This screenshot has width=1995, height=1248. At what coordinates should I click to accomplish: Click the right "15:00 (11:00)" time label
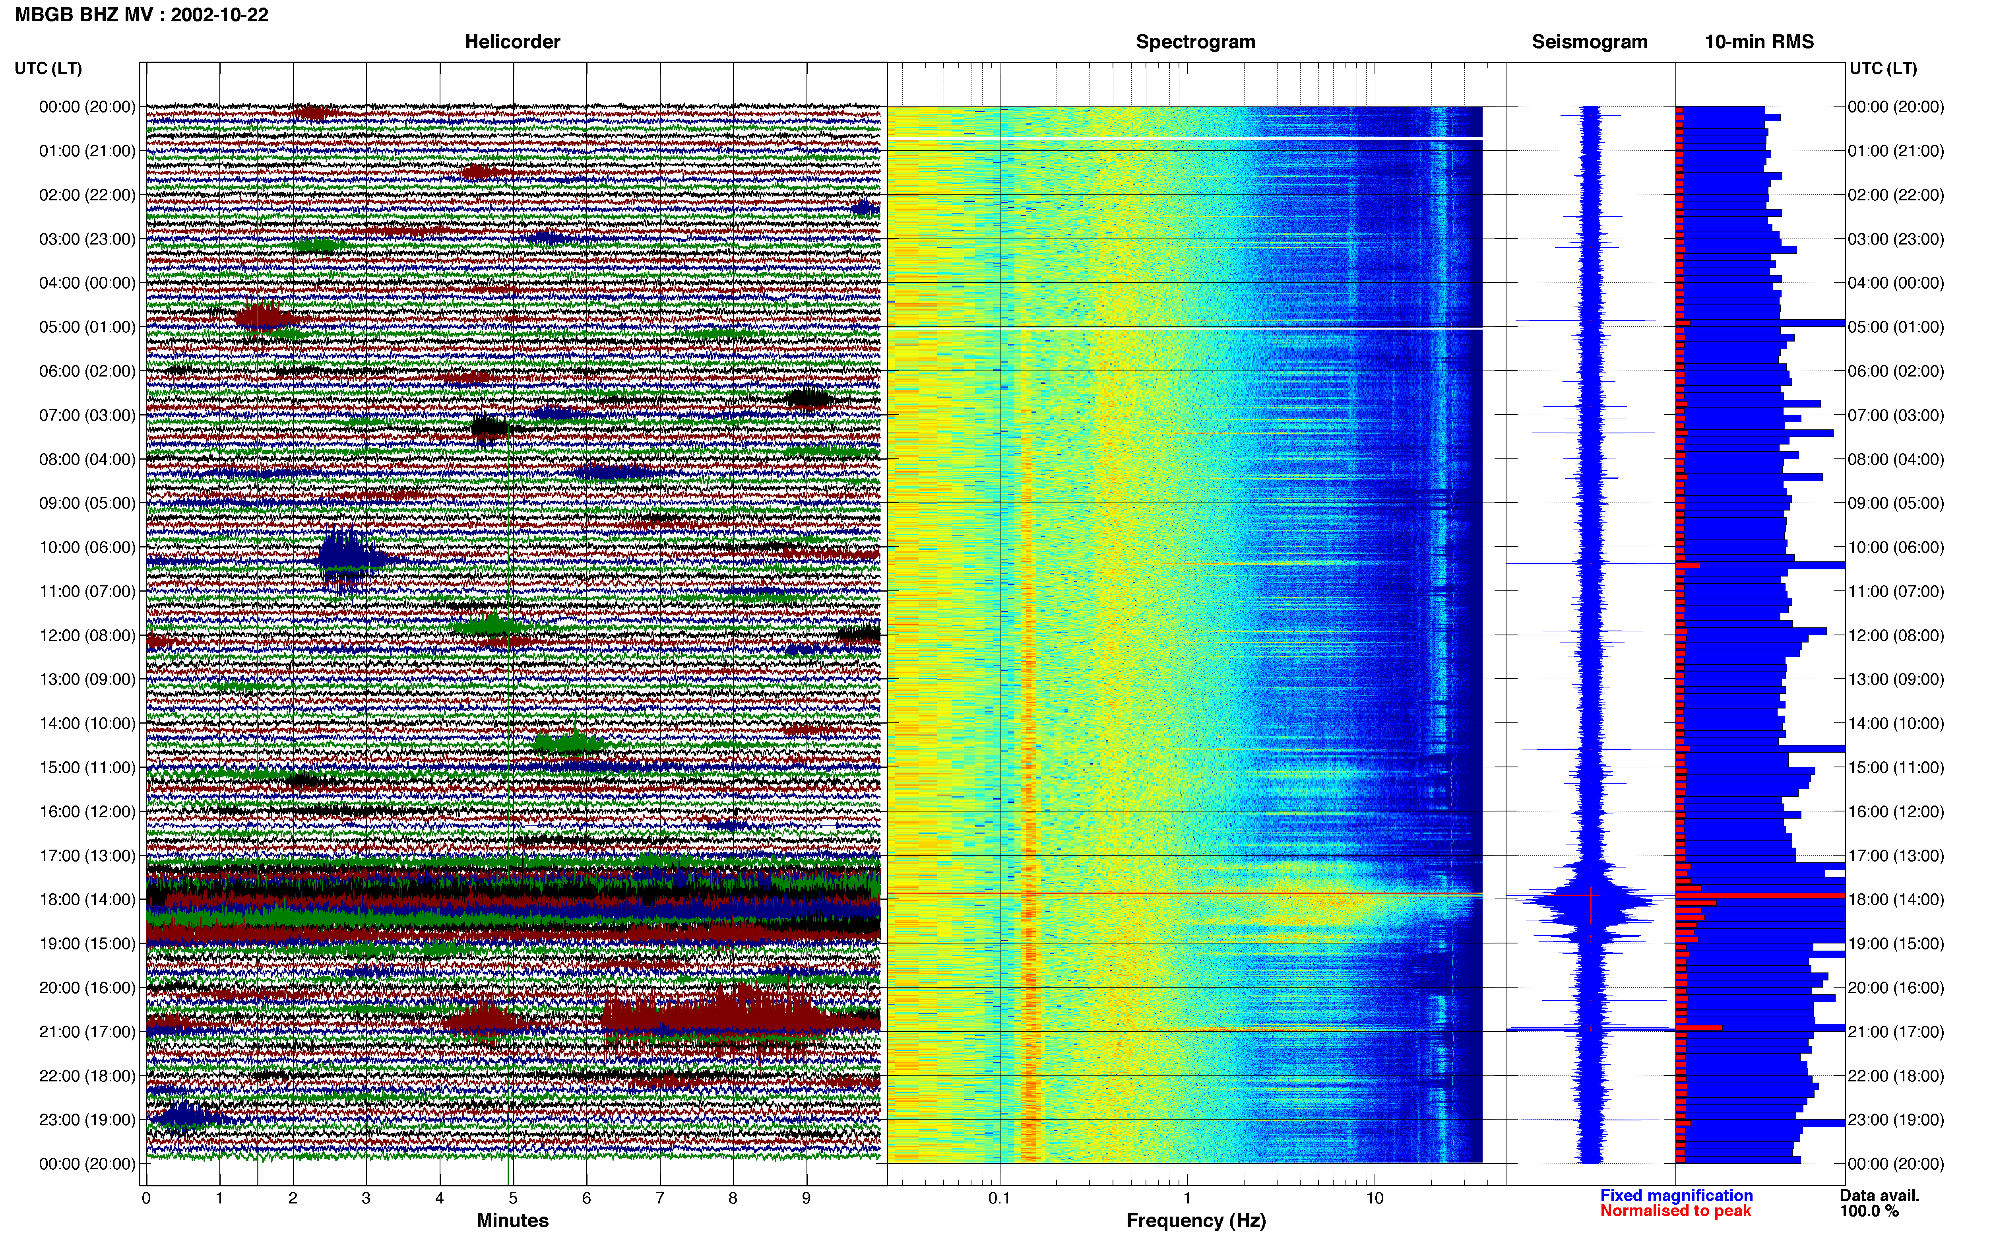point(1896,768)
